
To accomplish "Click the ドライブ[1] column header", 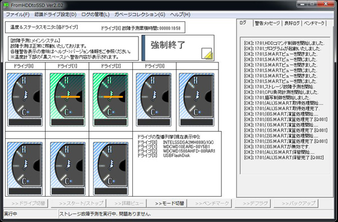I will pyautogui.click(x=67, y=66).
